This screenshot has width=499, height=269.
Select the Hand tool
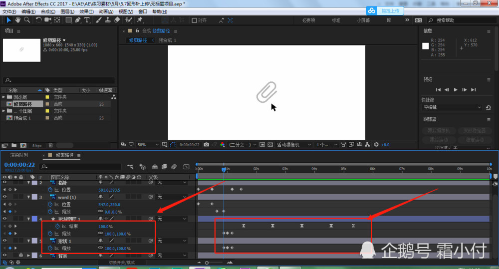pyautogui.click(x=18, y=20)
